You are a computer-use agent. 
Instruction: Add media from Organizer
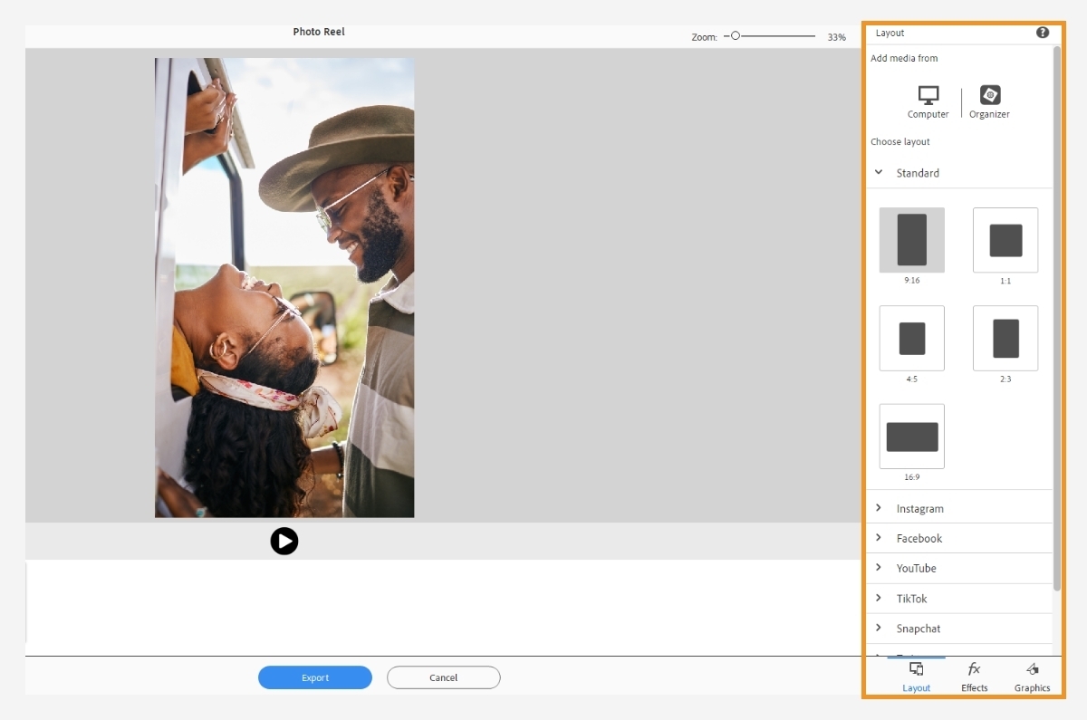point(988,100)
